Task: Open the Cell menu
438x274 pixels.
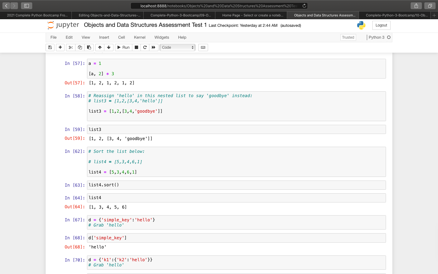Action: [x=121, y=37]
